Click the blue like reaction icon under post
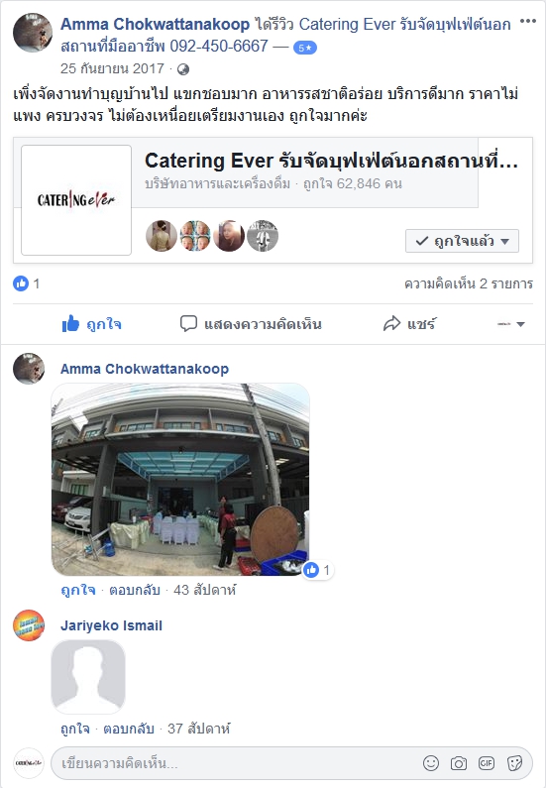 21,283
